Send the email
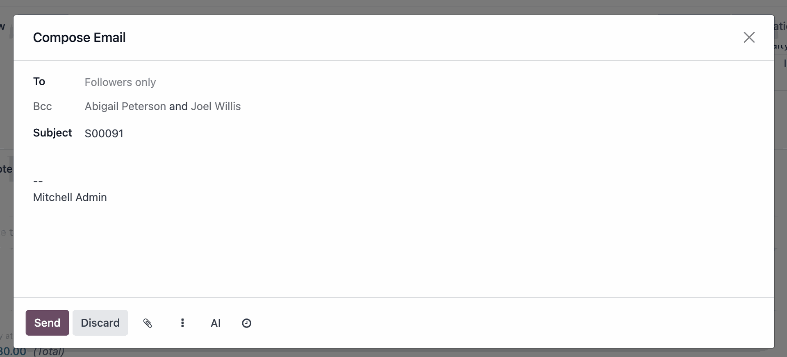The width and height of the screenshot is (787, 357). pos(47,323)
